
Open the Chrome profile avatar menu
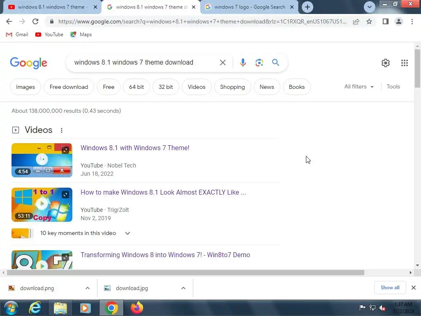399,21
